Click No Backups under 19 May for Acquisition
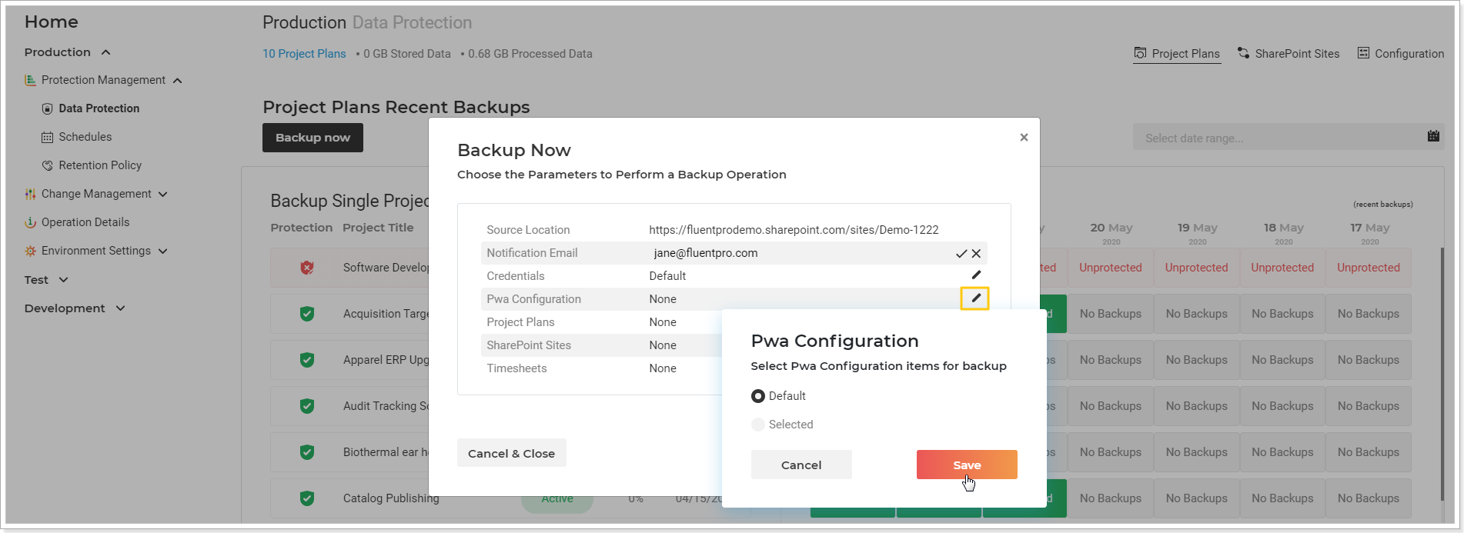 click(x=1197, y=314)
